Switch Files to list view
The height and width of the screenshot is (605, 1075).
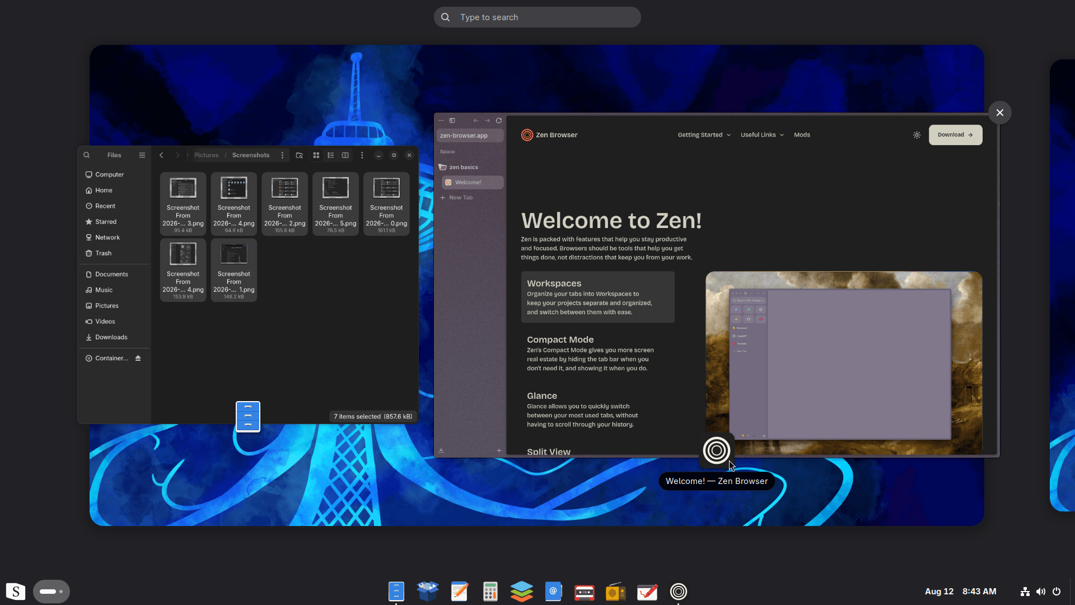pyautogui.click(x=331, y=155)
